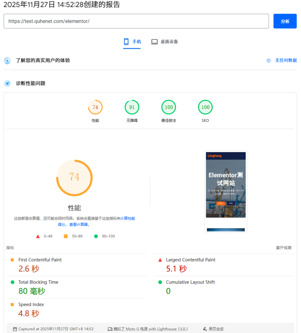This screenshot has width=301, height=333.
Task: Click the real user experience section icon
Action: tap(7, 61)
